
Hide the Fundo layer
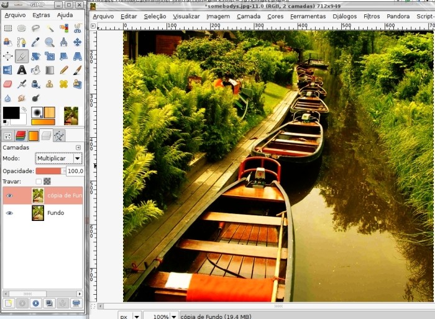9,213
